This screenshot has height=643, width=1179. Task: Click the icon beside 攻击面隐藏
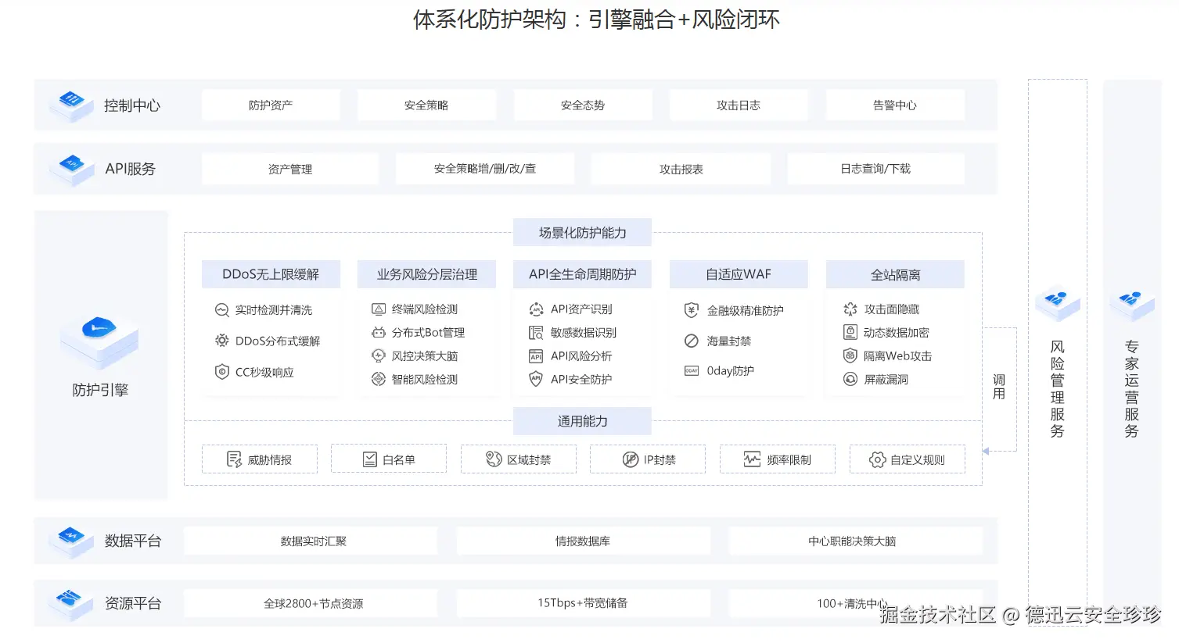850,309
